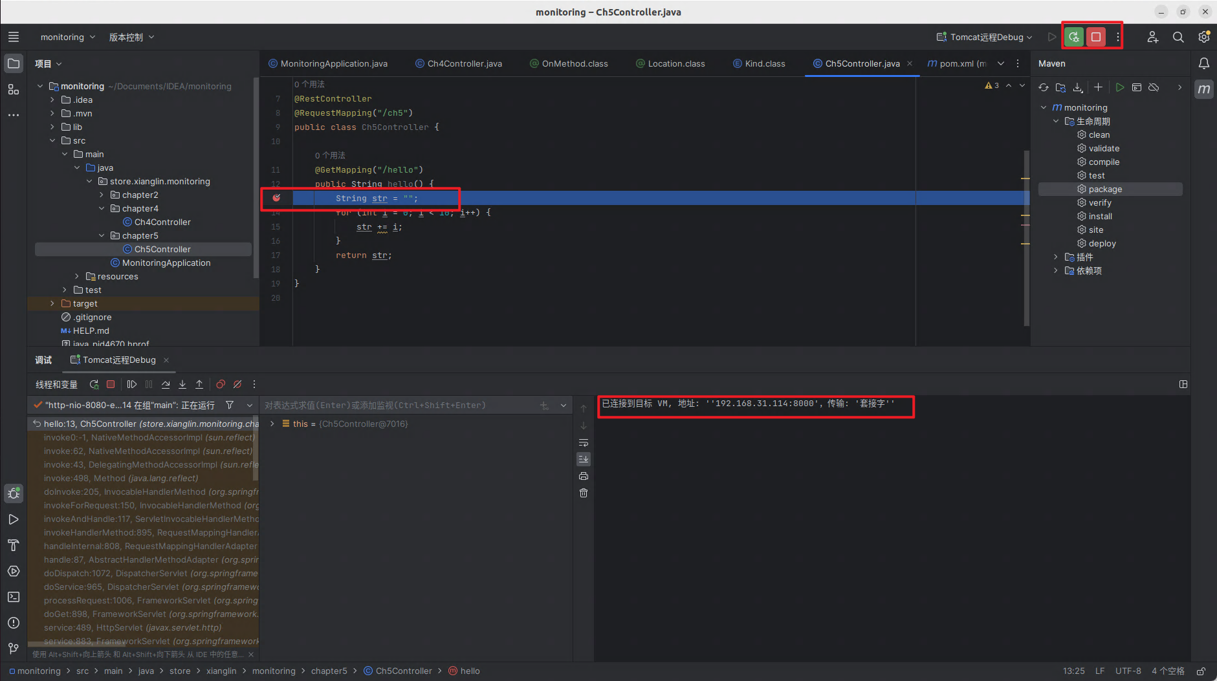Click Resume Program in debug toolbar
Image resolution: width=1217 pixels, height=681 pixels.
(132, 384)
